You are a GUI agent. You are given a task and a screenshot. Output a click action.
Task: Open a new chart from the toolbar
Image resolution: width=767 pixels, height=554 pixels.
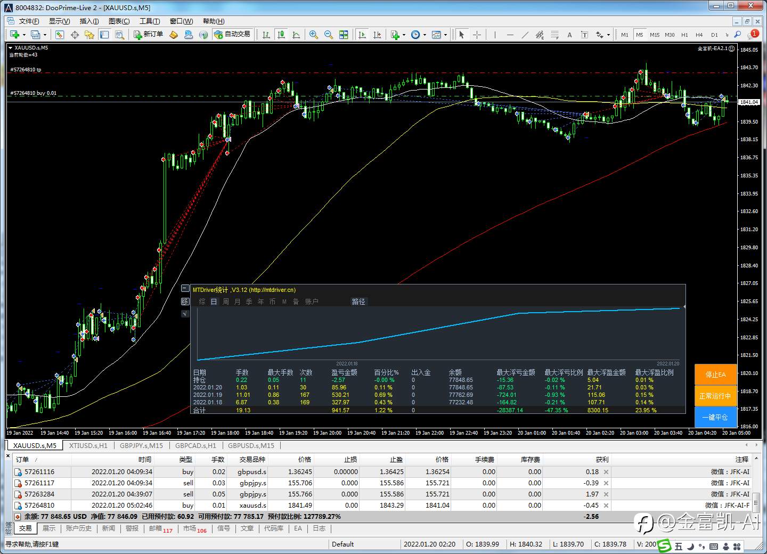coord(14,35)
